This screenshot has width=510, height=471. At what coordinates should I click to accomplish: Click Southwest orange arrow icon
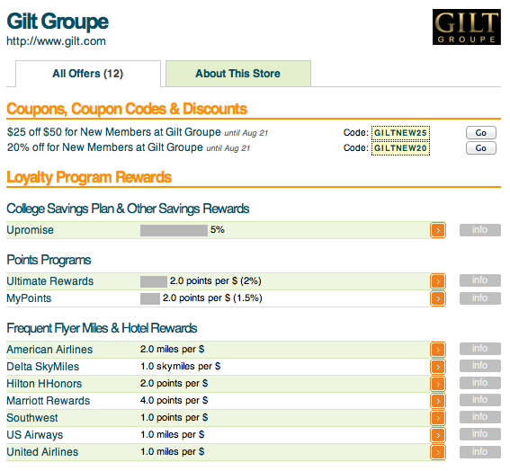[x=438, y=418]
